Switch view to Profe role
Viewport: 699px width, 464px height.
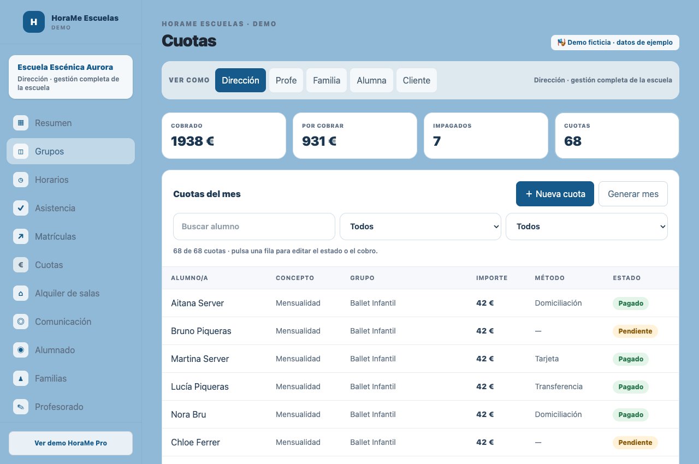tap(286, 80)
